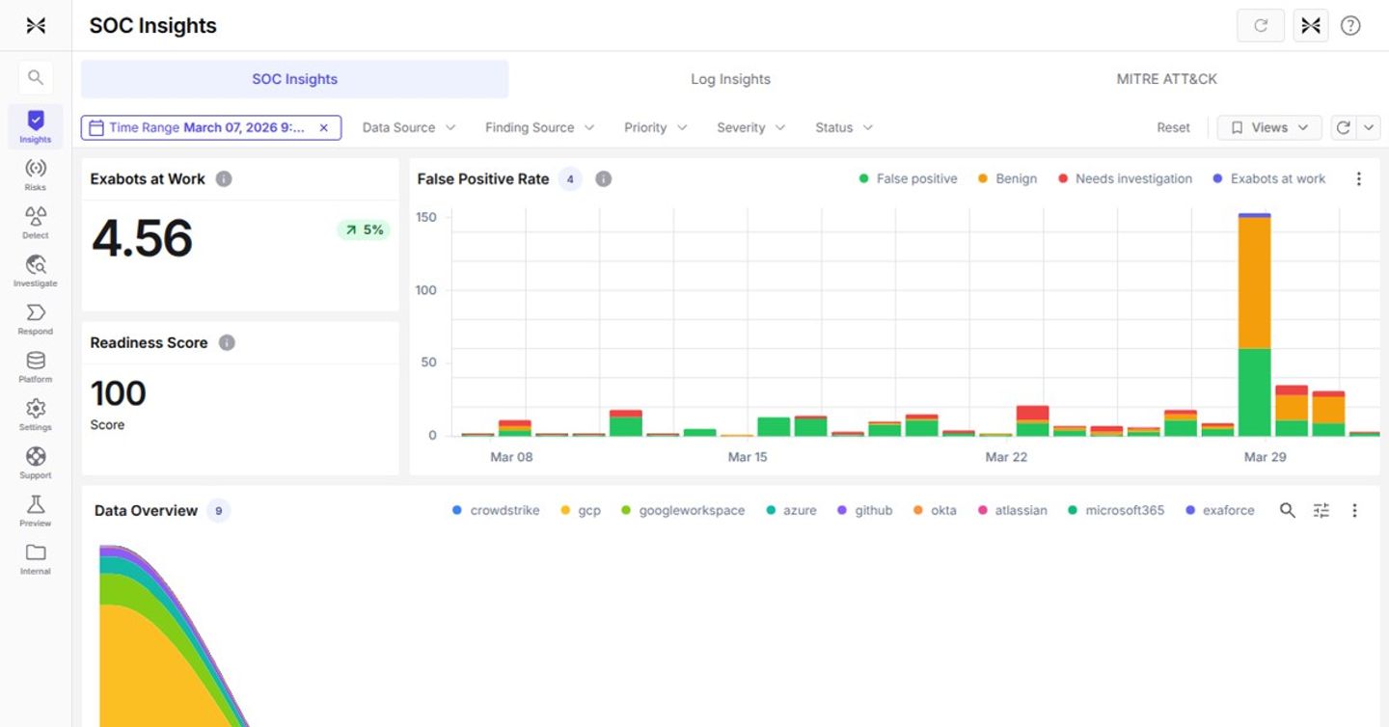This screenshot has height=727, width=1389.
Task: Toggle the False positive legend series
Action: point(909,179)
